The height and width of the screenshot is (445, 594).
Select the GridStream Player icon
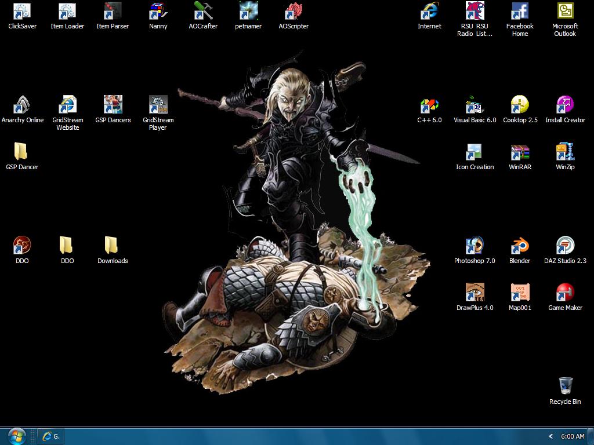[x=158, y=105]
